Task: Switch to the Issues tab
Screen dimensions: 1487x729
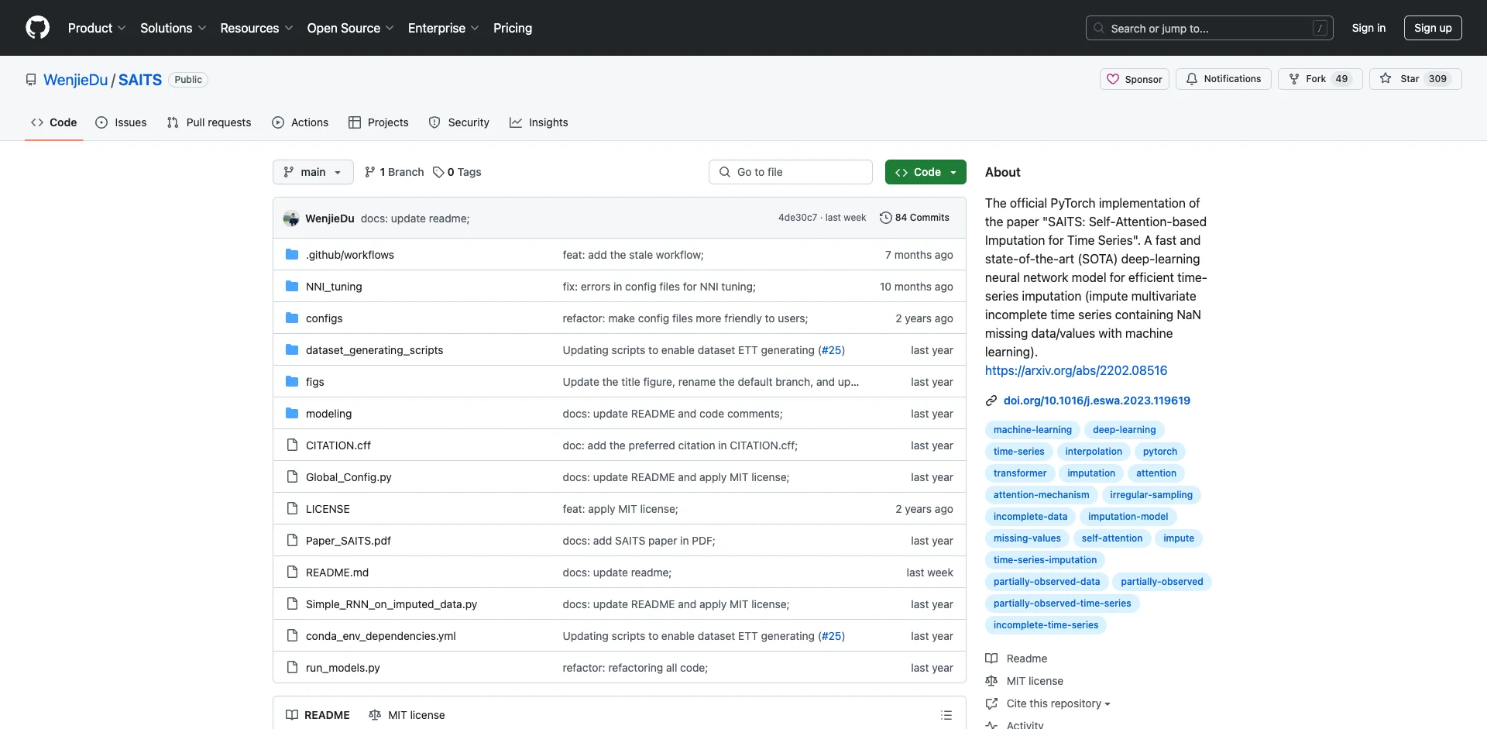Action: click(x=121, y=122)
